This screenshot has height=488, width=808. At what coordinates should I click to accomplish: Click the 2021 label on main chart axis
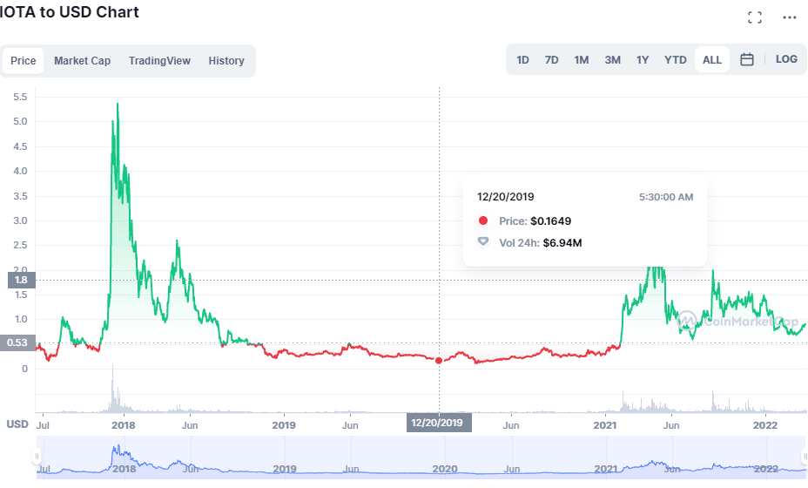(605, 425)
